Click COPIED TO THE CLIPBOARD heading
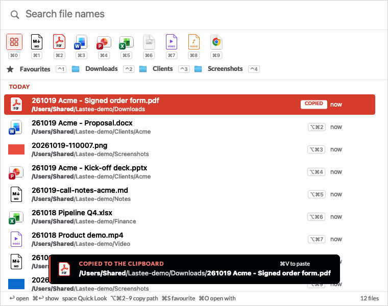Viewport: 388px width, 306px height. 122,264
